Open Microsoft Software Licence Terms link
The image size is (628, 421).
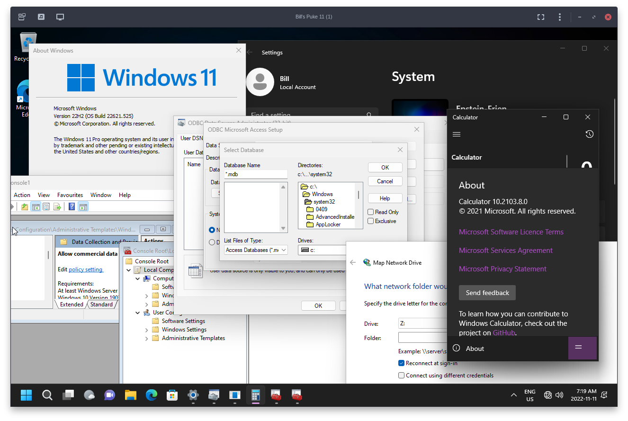[x=511, y=232]
